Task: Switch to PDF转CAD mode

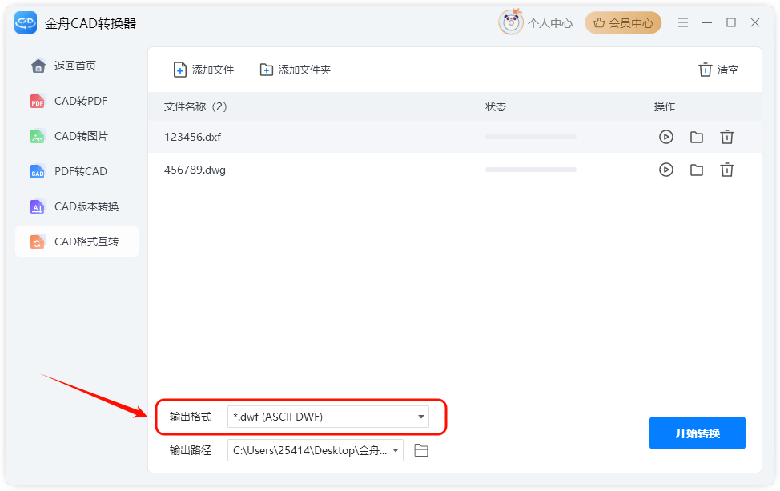Action: (69, 171)
